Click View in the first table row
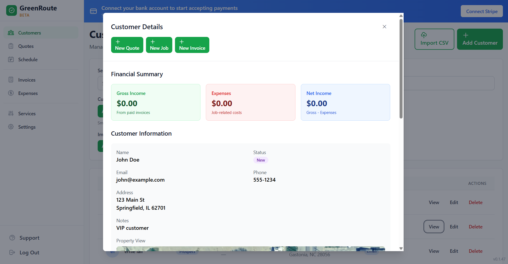This screenshot has height=264, width=508. [x=434, y=202]
